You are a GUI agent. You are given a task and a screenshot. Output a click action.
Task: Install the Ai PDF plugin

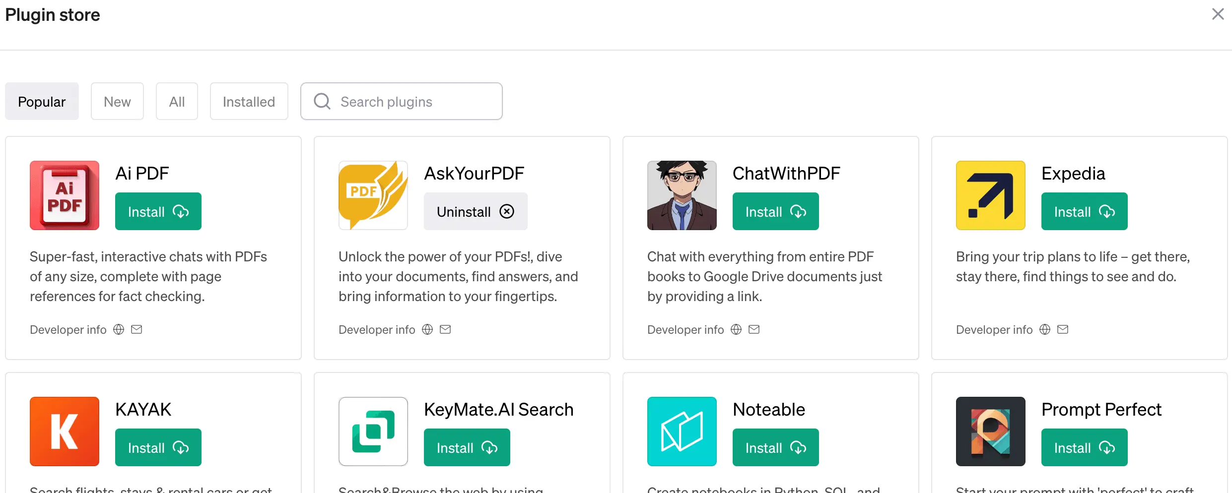click(158, 212)
